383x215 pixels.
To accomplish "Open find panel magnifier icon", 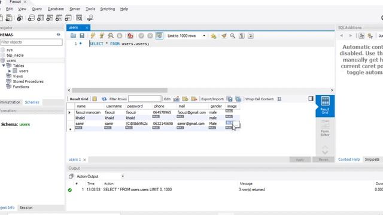I will point(233,36).
